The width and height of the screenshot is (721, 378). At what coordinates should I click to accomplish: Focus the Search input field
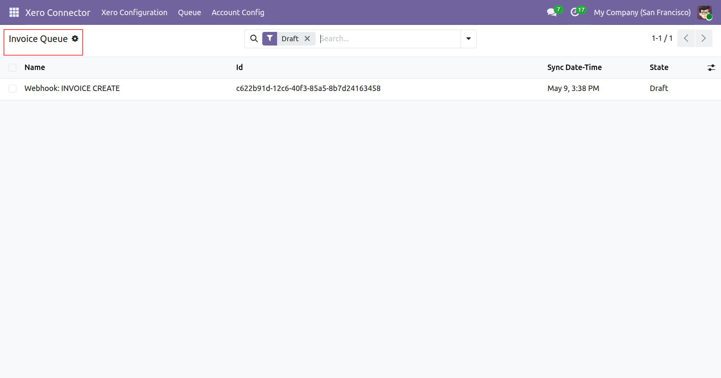coord(388,38)
